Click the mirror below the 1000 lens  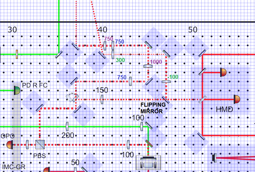(x=149, y=81)
